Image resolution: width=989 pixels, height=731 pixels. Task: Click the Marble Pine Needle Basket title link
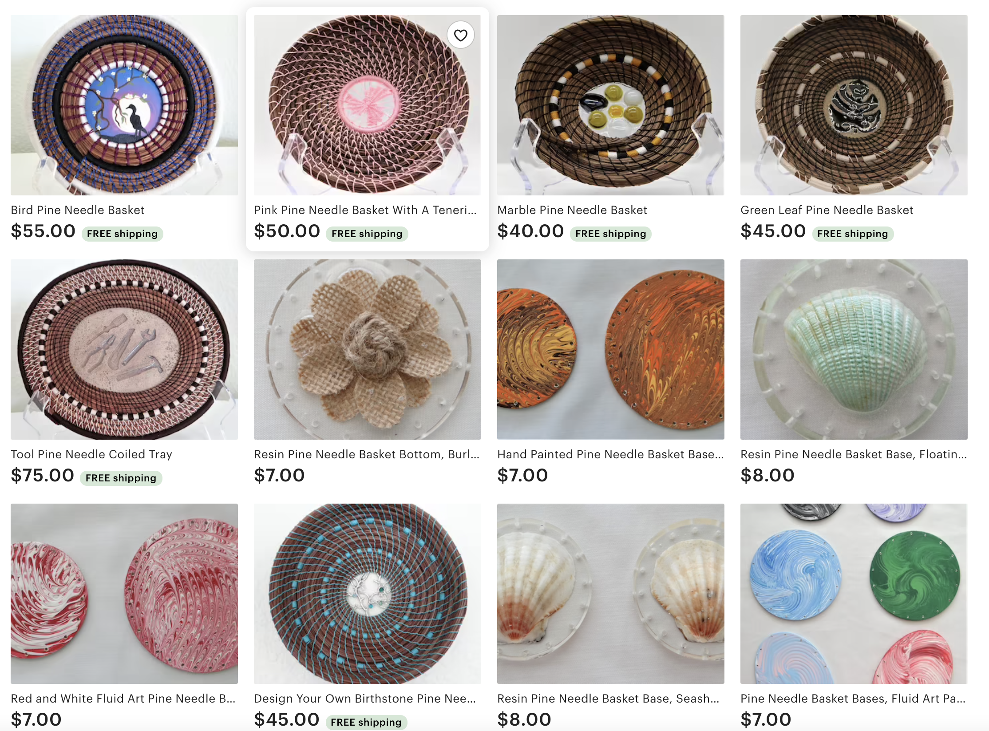click(x=572, y=210)
